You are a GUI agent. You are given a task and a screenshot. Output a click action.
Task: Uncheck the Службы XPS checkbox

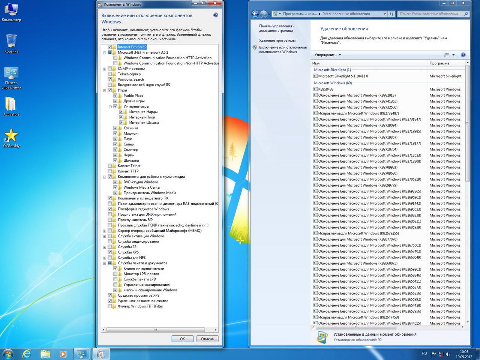(110, 252)
